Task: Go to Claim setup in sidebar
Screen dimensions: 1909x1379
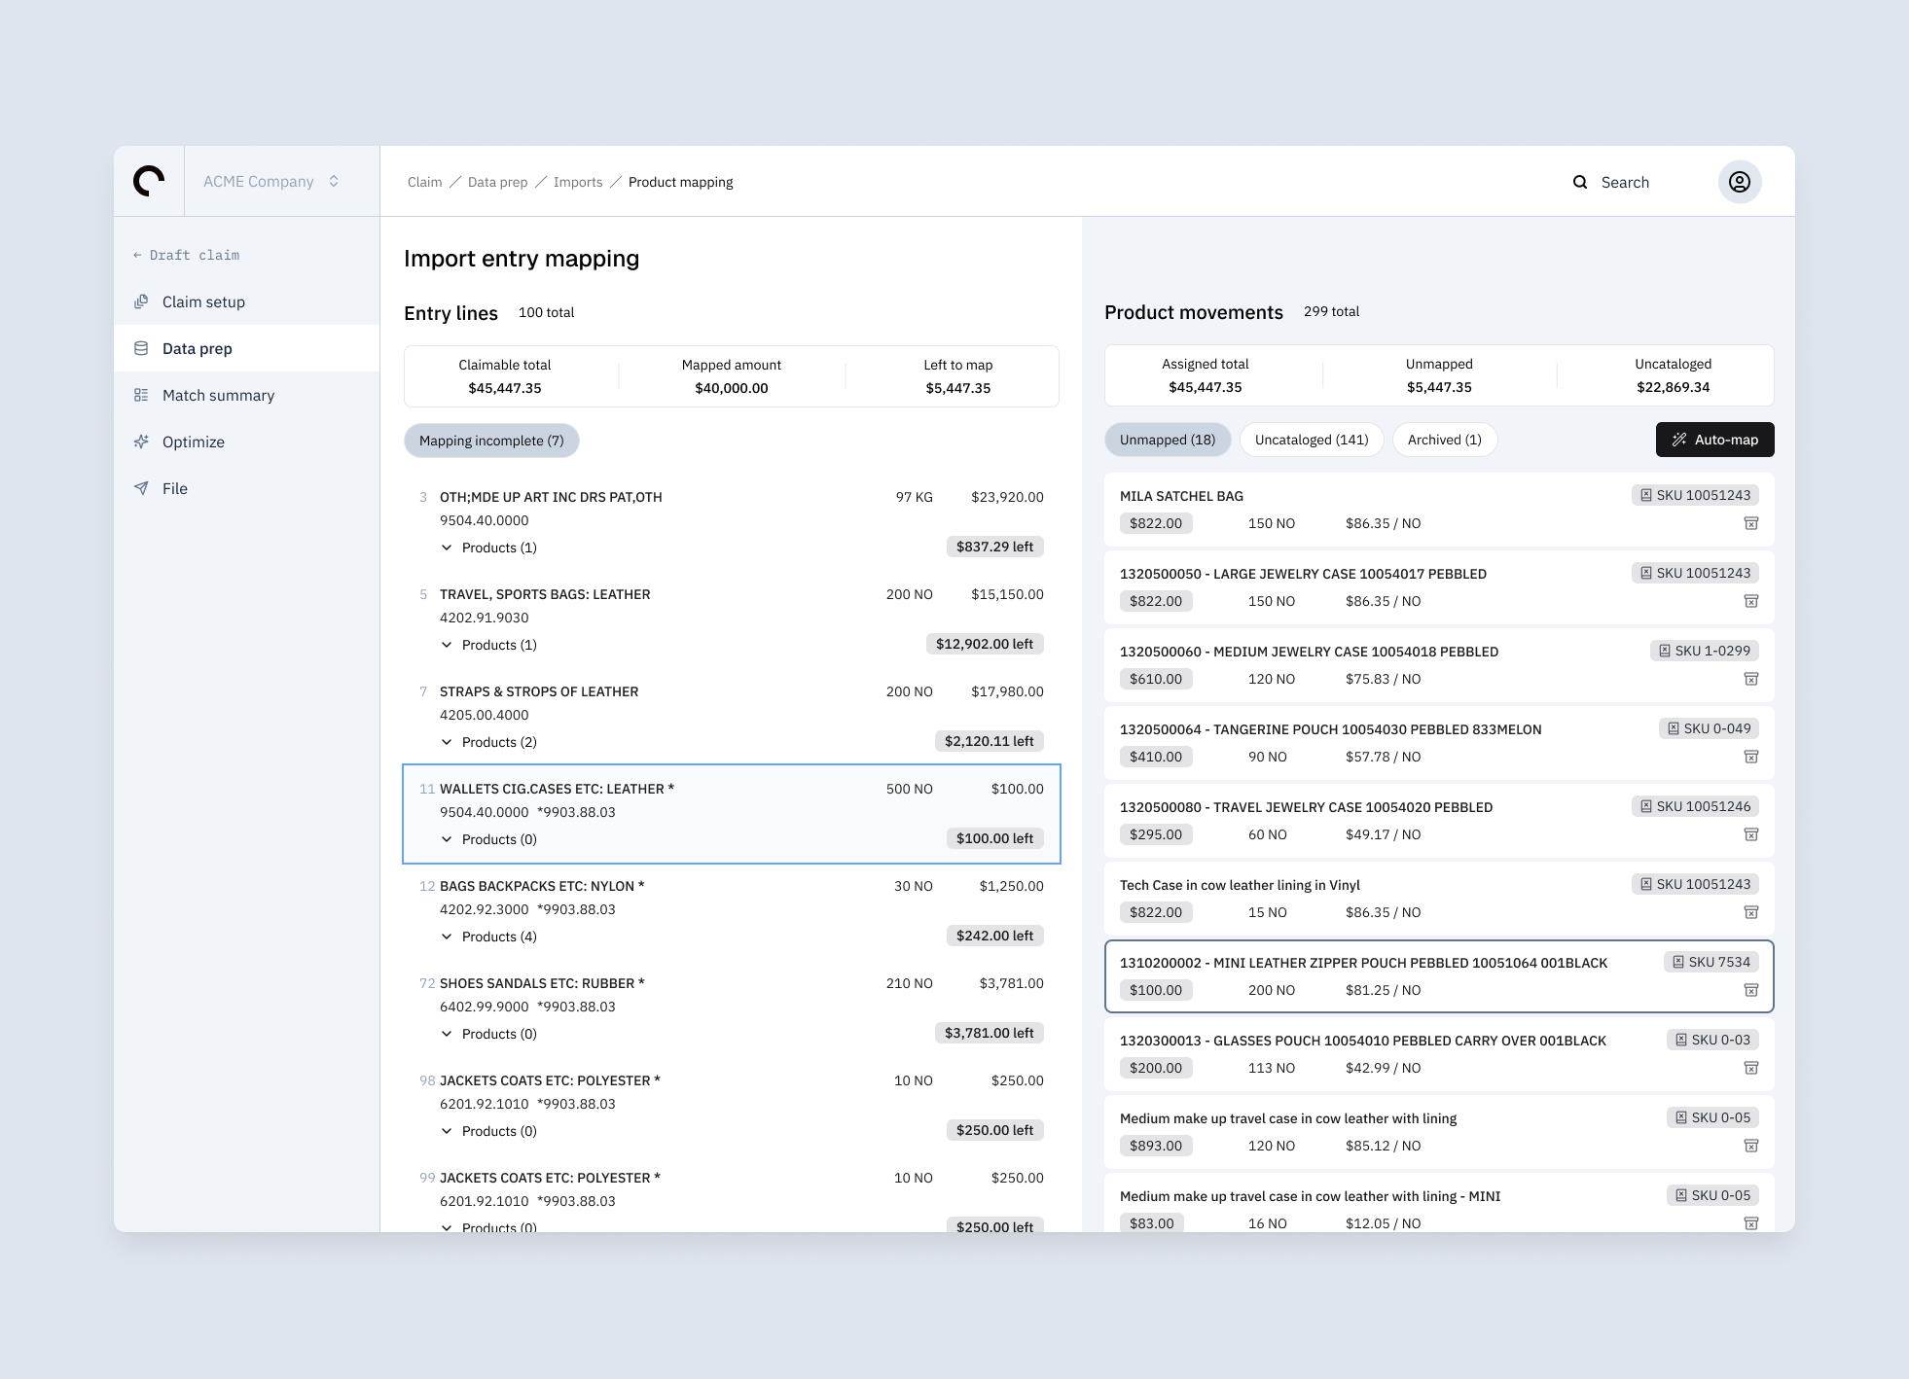Action: point(203,301)
